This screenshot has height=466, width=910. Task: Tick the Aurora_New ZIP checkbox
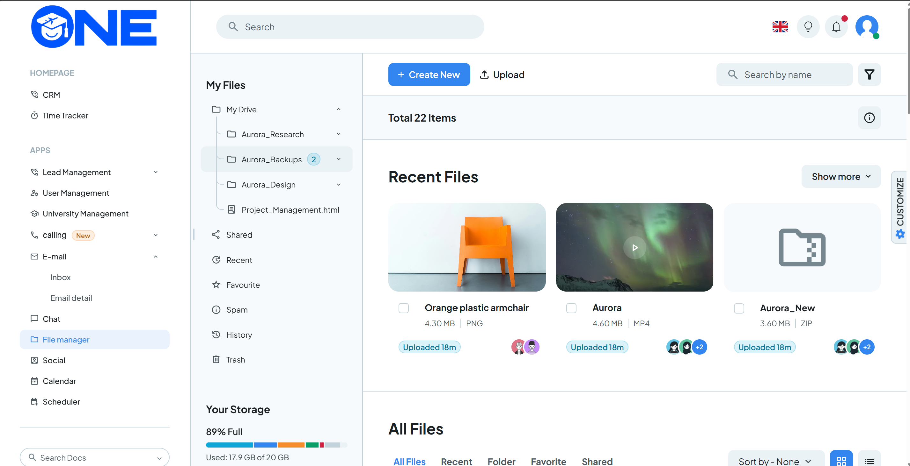click(x=739, y=308)
